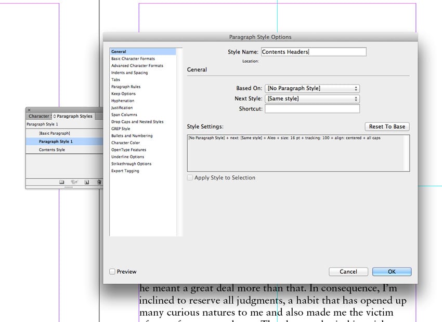This screenshot has width=442, height=322.
Task: Select Contents Style in the styles panel
Action: [64, 150]
